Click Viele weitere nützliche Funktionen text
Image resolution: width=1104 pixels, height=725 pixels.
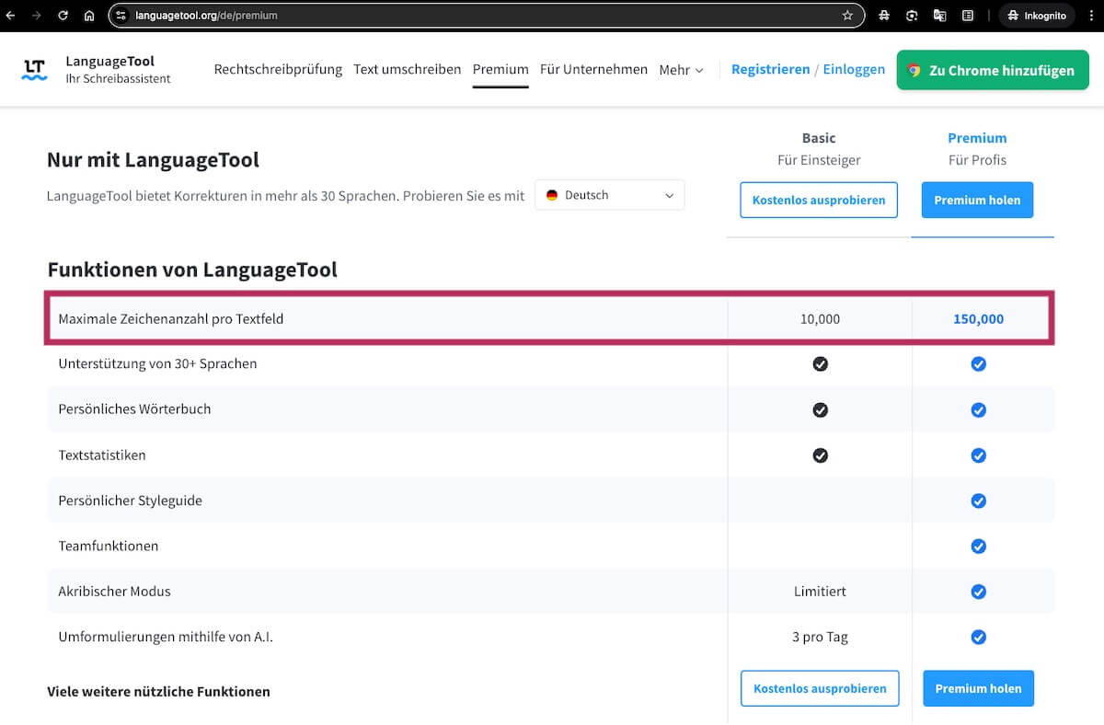[158, 691]
